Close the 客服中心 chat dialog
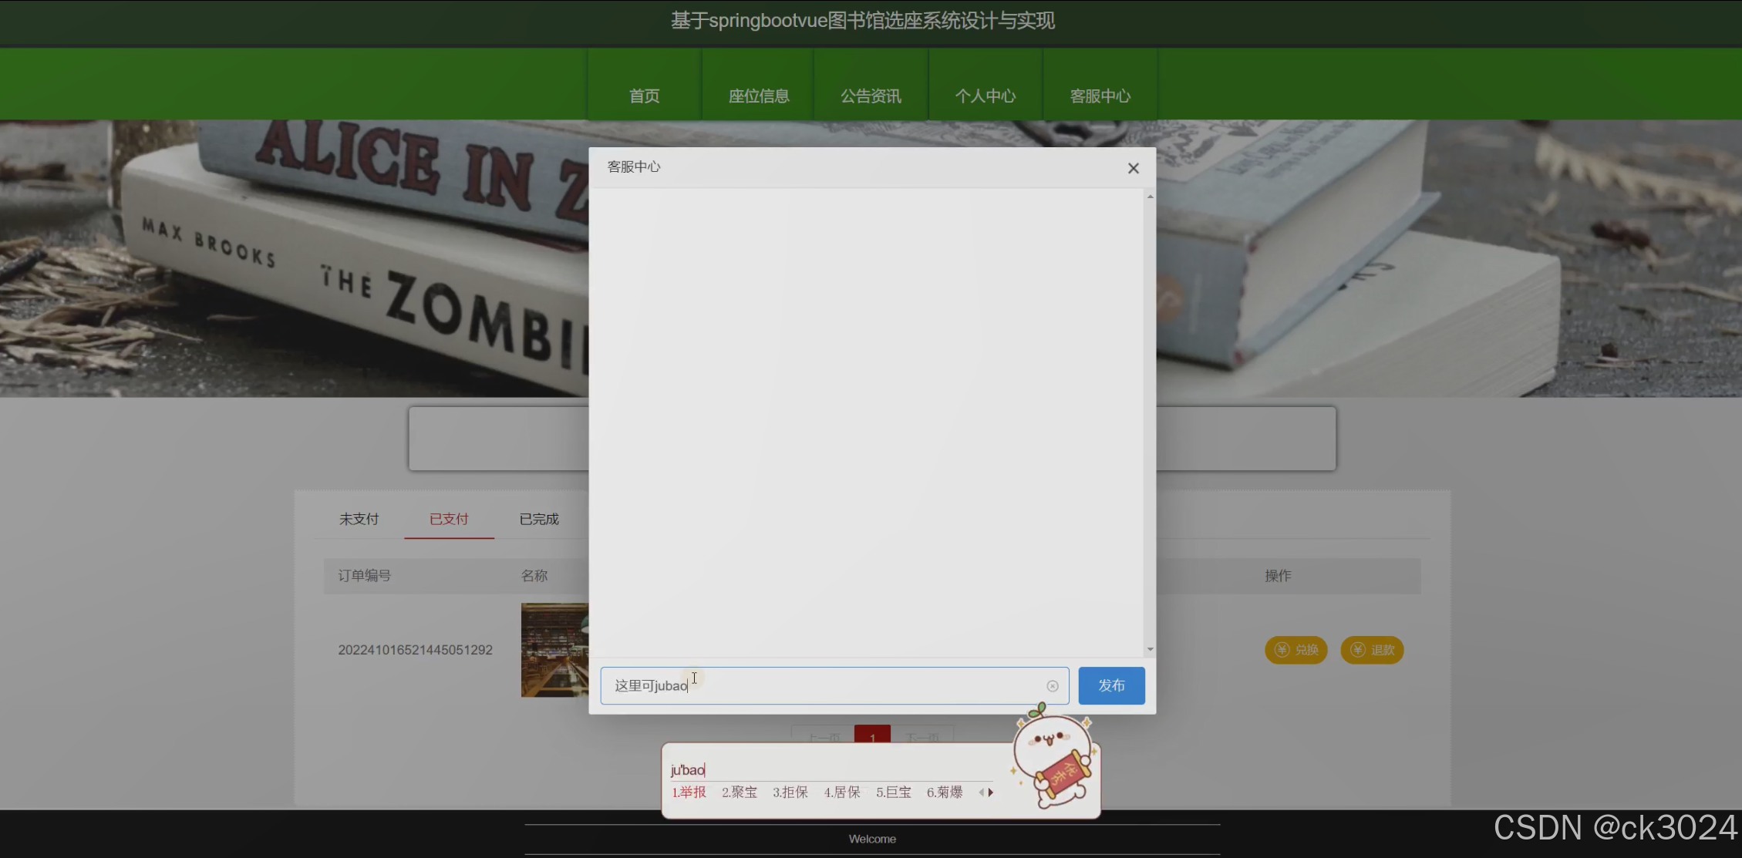The image size is (1742, 858). (1133, 168)
